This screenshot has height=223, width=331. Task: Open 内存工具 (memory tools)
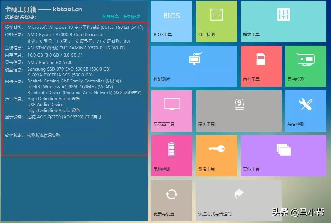261,66
